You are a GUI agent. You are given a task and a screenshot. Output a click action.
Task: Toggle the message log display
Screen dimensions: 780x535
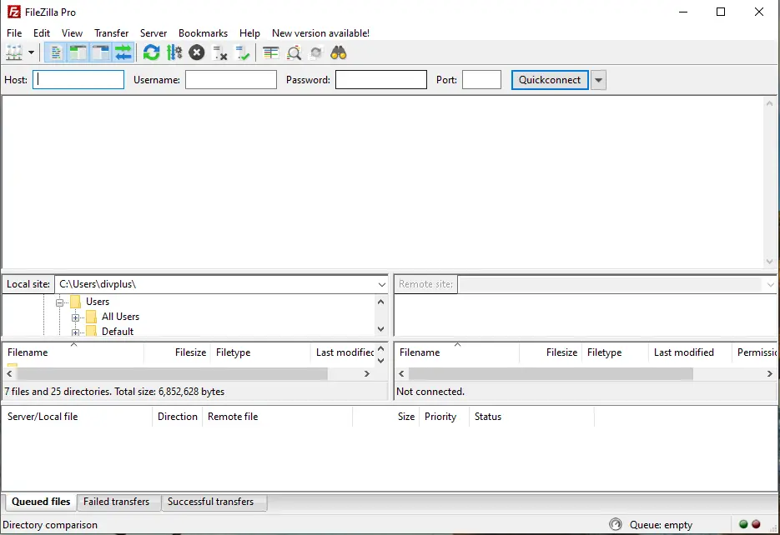pyautogui.click(x=54, y=52)
